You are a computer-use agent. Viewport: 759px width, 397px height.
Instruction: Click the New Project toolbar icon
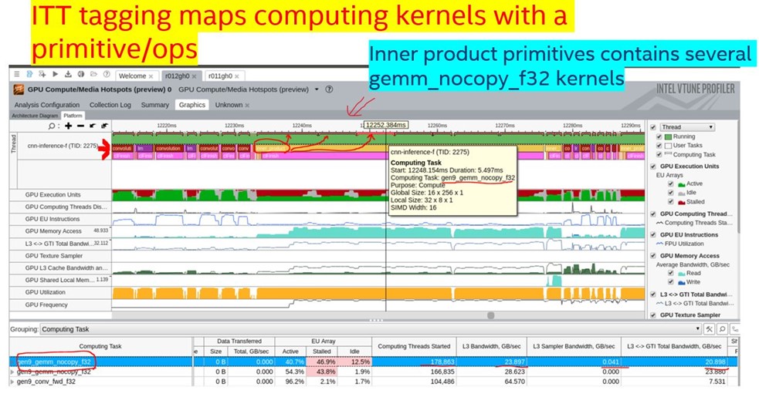(x=29, y=75)
